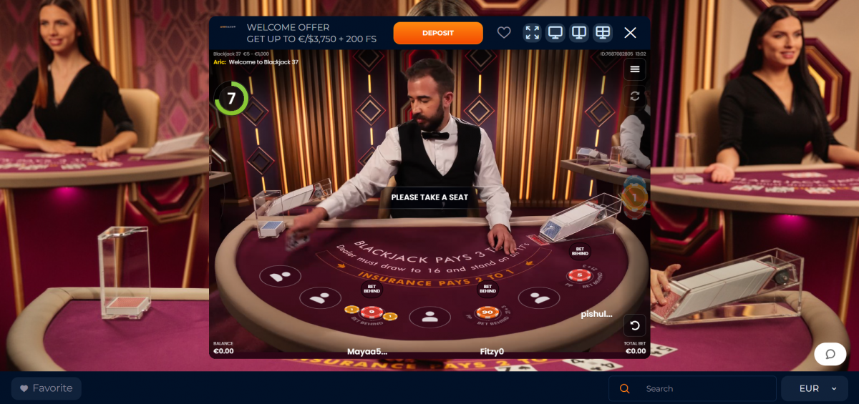Open the EUR currency dropdown
This screenshot has height=404, width=859.
pos(818,388)
